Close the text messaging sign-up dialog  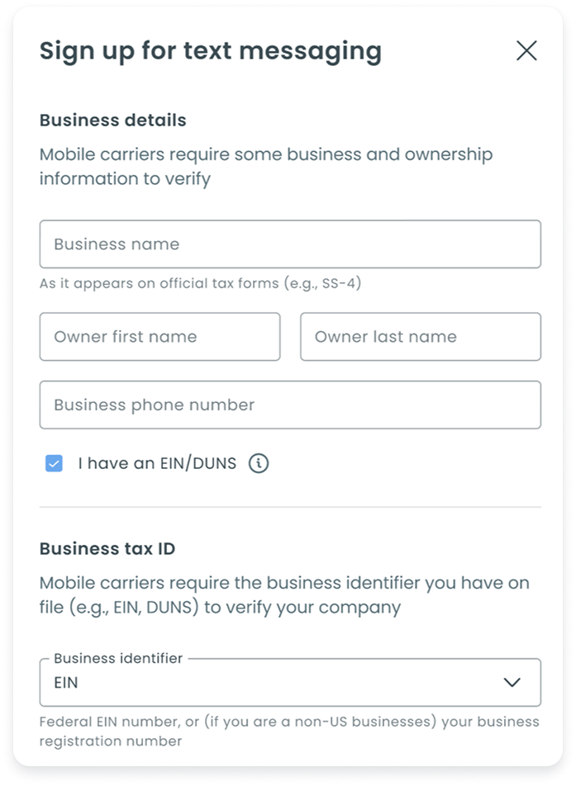tap(526, 50)
